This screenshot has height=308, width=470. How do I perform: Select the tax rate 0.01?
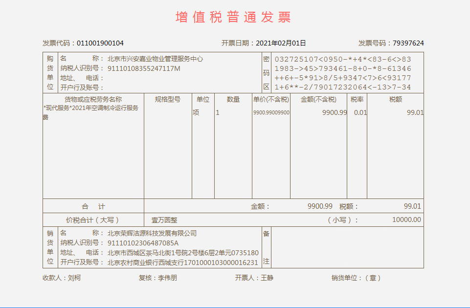tap(360, 112)
